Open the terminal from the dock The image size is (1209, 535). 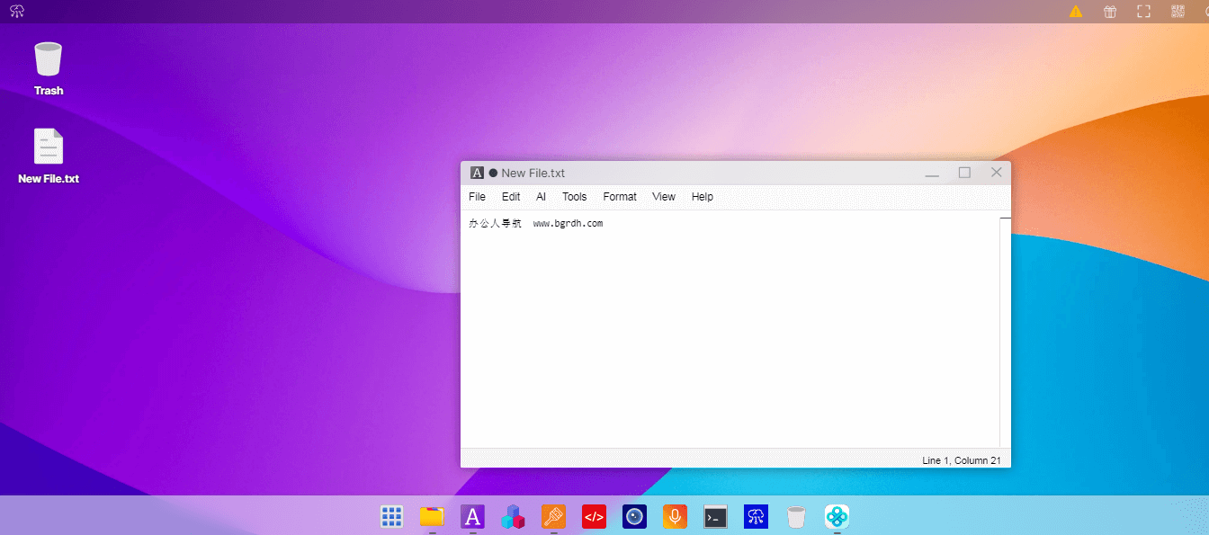click(x=715, y=516)
